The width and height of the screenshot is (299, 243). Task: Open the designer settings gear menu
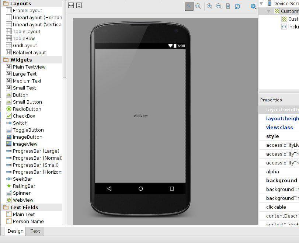[x=253, y=6]
